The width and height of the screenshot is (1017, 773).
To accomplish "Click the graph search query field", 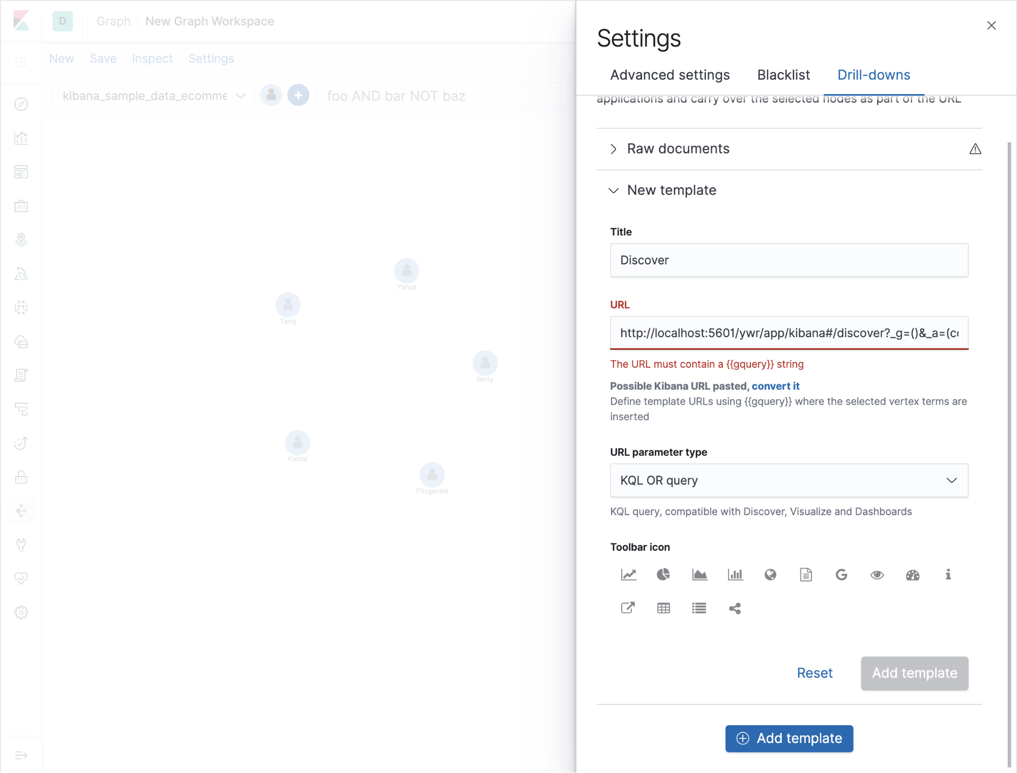I will (446, 96).
